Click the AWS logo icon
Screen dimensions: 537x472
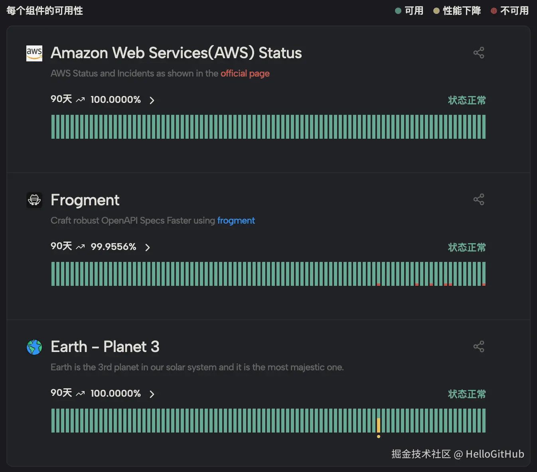click(34, 53)
